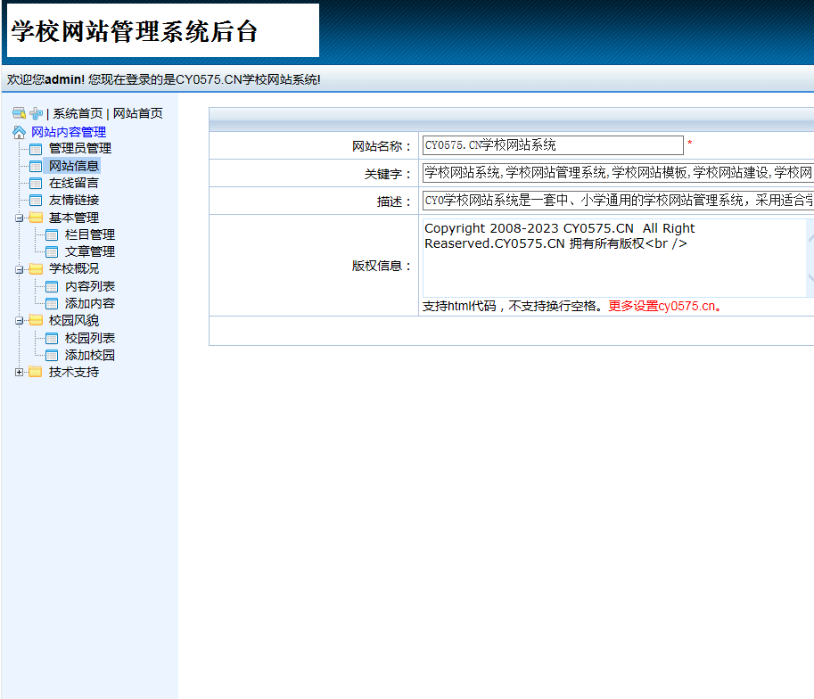
Task: Click the 欢迎您admin! welcome message
Action: point(164,79)
